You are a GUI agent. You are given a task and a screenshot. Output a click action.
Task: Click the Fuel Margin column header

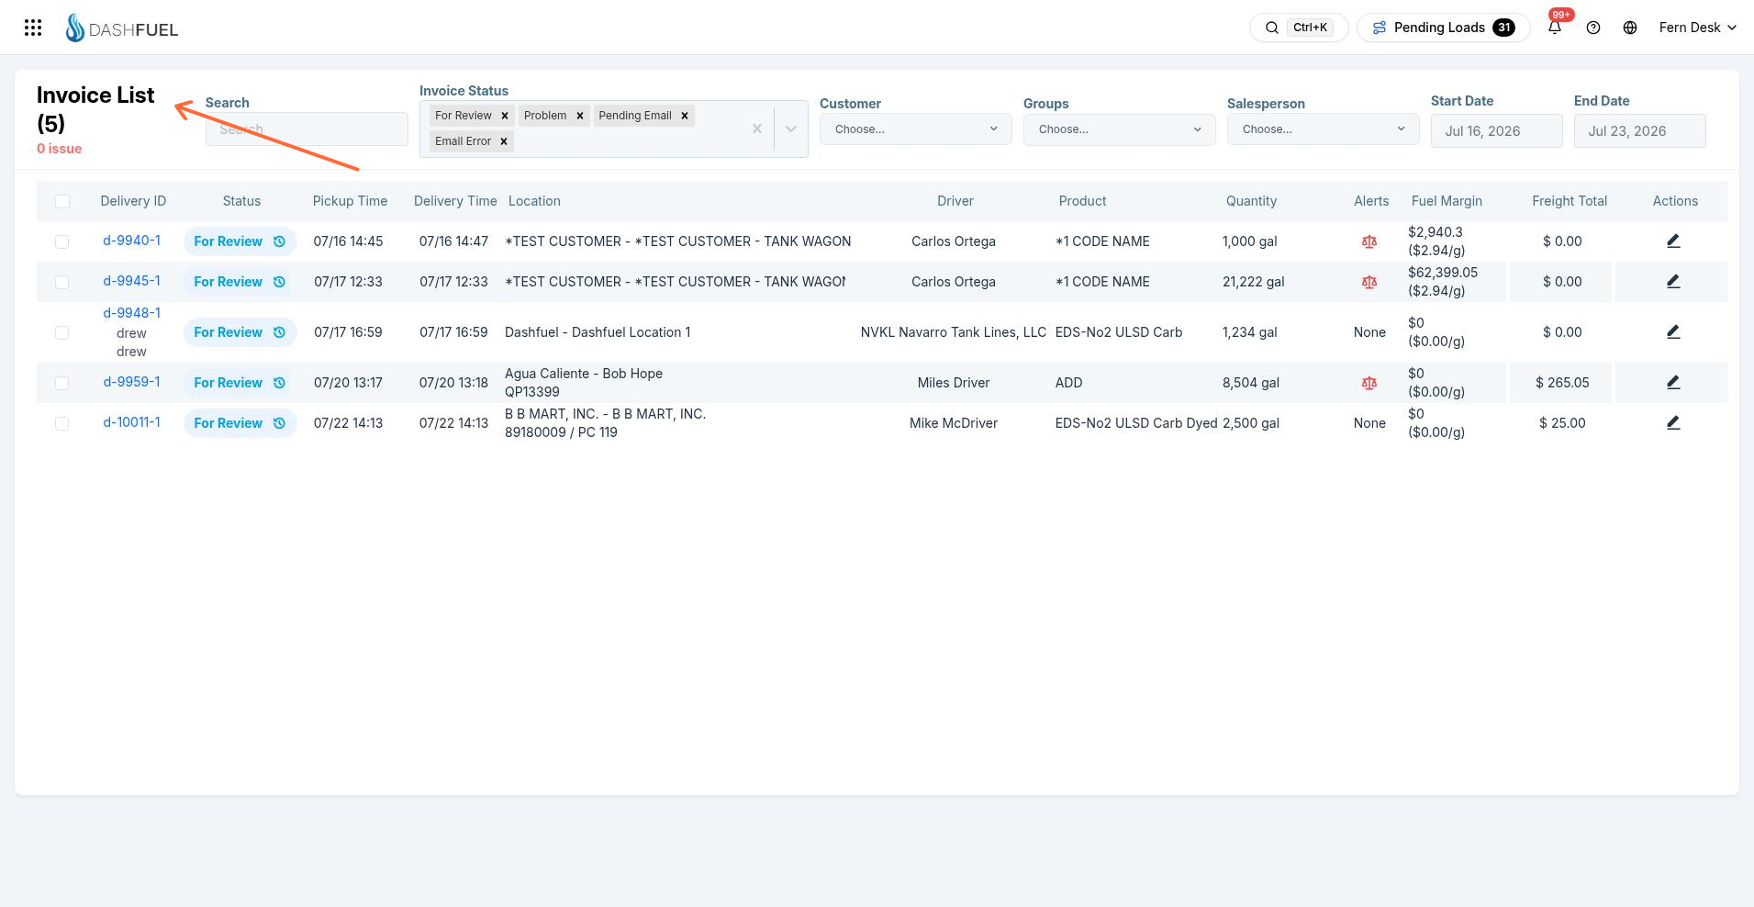1447,201
